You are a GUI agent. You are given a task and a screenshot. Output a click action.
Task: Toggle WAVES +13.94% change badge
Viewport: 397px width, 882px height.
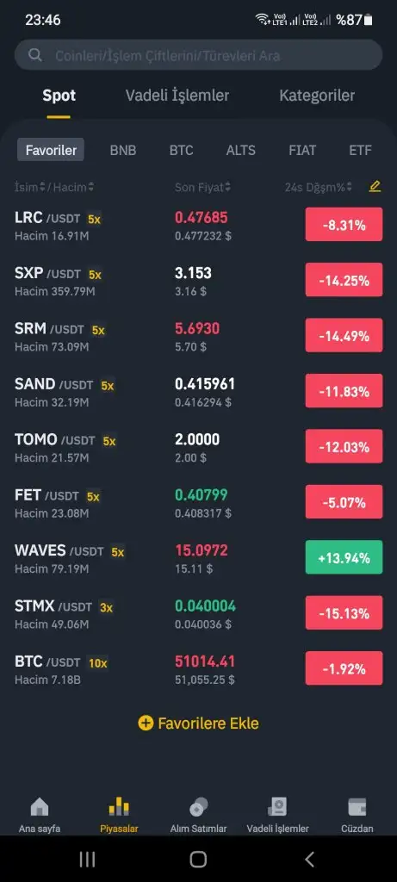[x=344, y=557]
